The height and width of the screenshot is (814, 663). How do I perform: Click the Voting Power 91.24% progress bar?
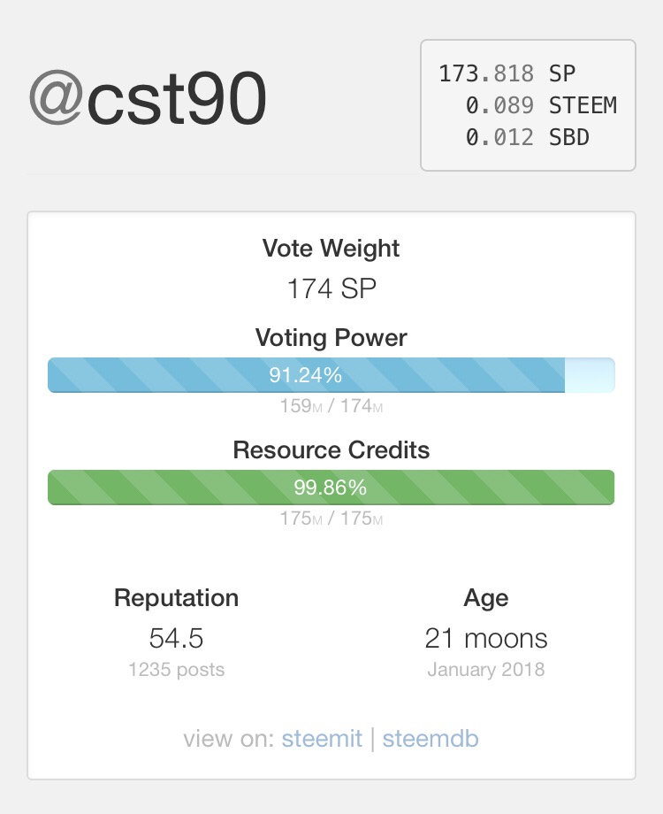(331, 375)
